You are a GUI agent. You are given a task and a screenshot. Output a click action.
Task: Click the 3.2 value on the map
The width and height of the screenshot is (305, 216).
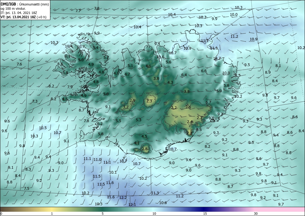[x=126, y=107]
